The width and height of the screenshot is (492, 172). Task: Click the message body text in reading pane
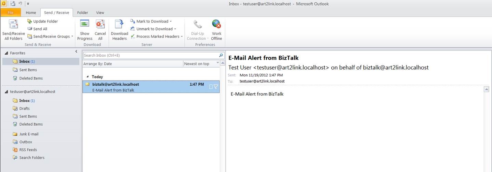coord(257,94)
